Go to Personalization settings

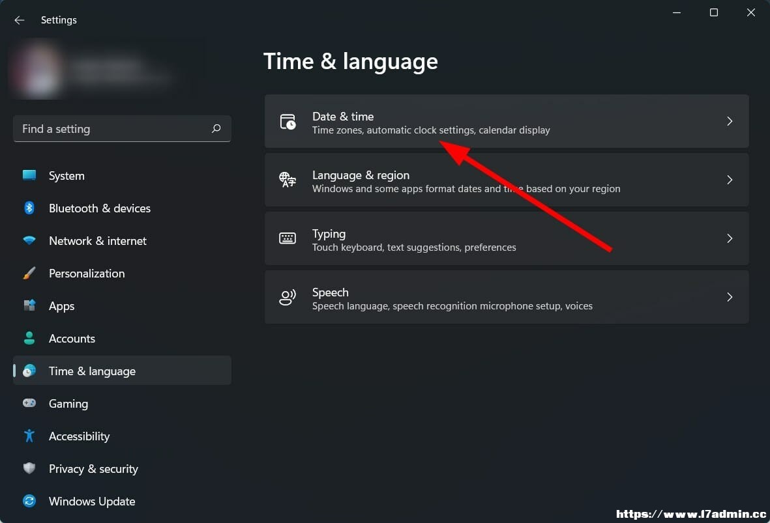(122, 274)
